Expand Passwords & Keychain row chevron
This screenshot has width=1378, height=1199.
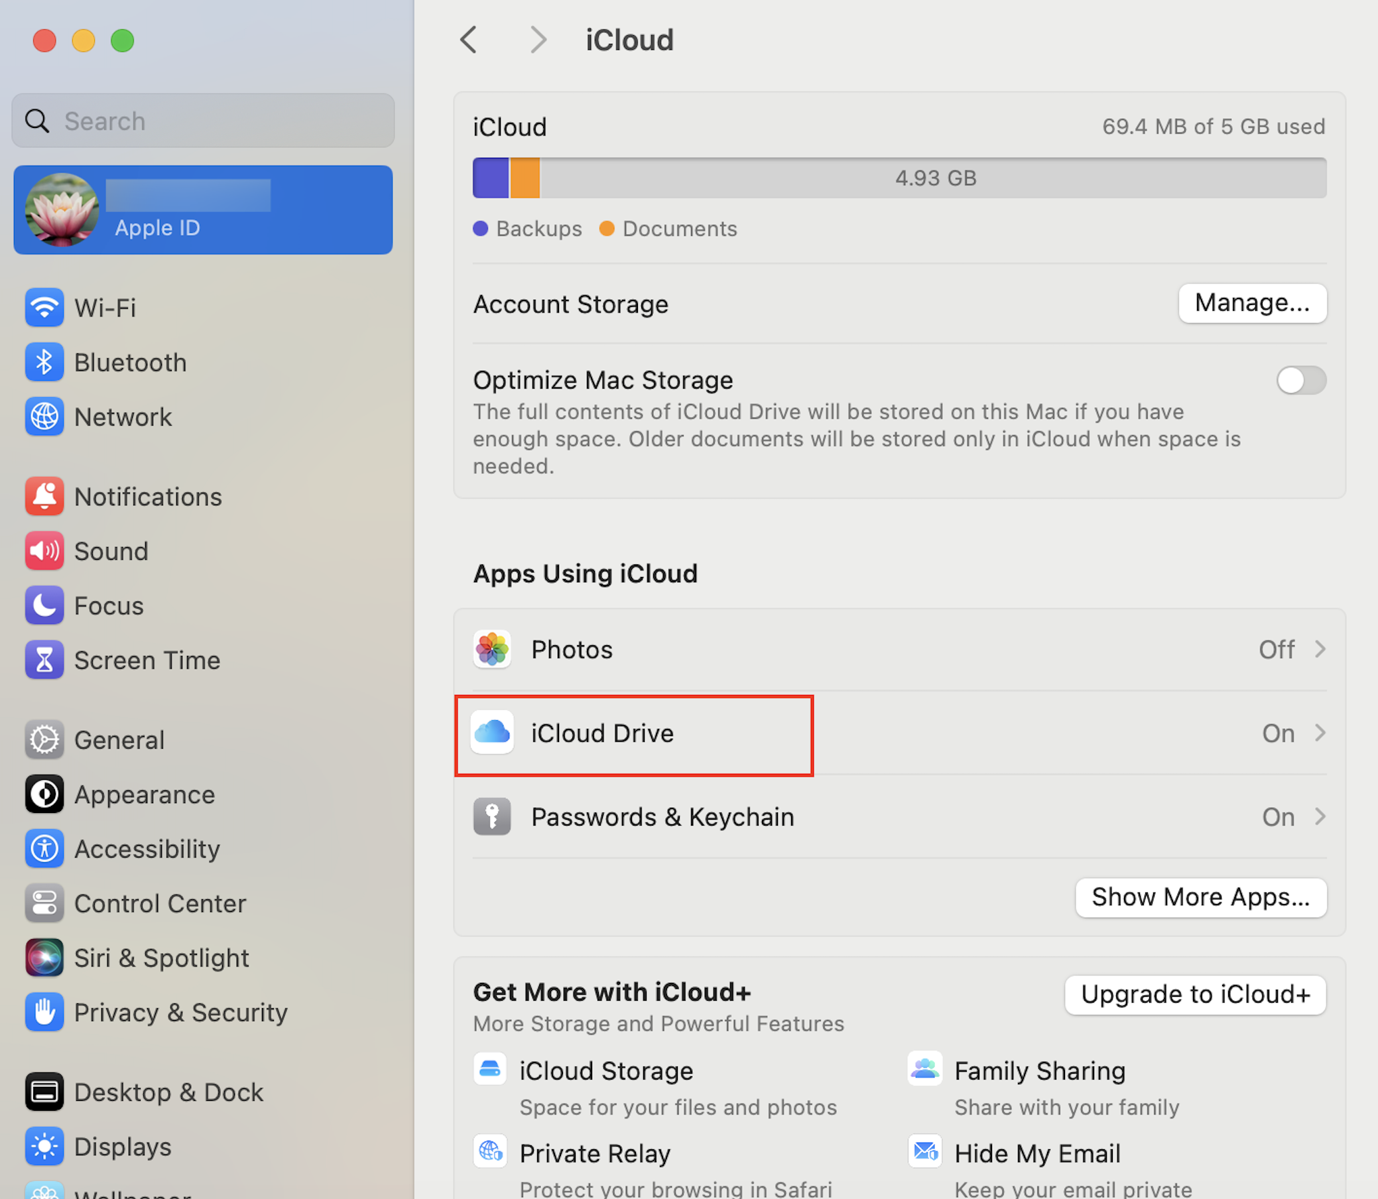[x=1320, y=816]
